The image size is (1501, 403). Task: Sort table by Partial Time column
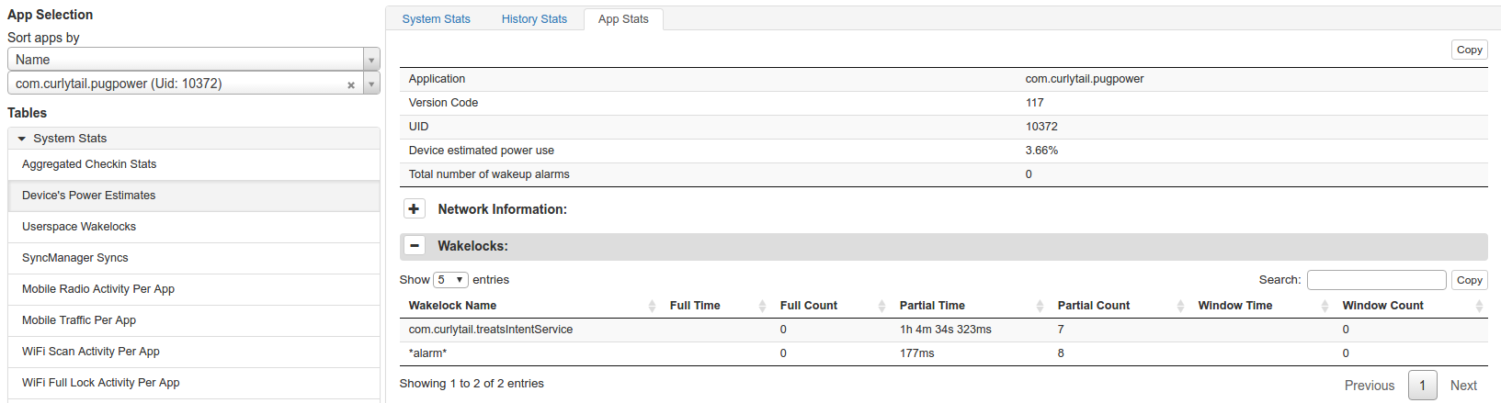(932, 306)
